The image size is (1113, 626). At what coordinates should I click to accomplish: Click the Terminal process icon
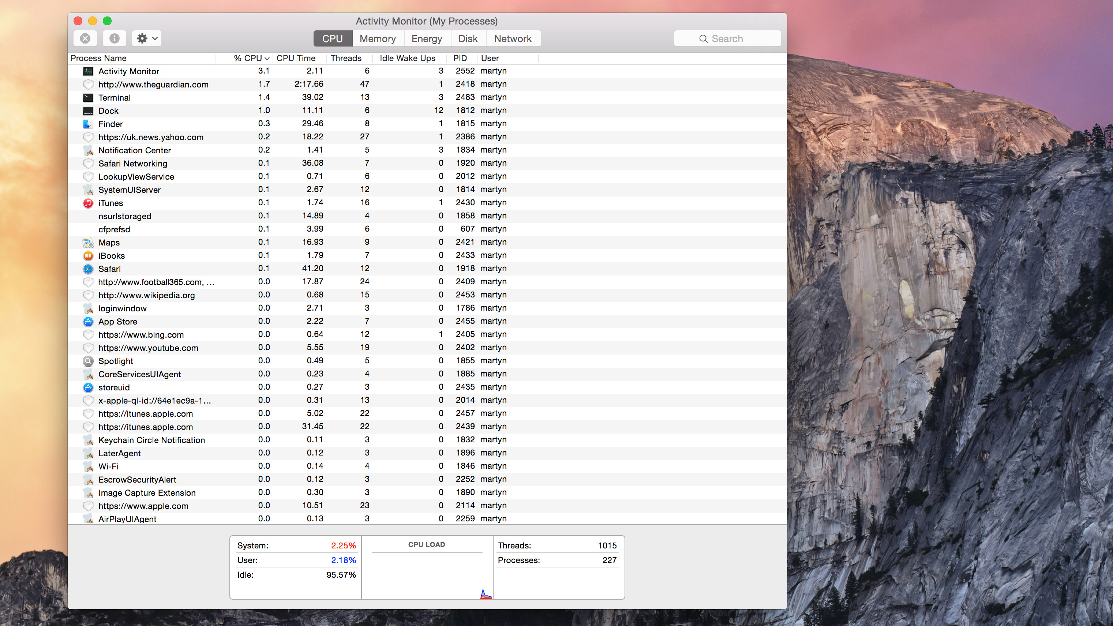[x=88, y=98]
